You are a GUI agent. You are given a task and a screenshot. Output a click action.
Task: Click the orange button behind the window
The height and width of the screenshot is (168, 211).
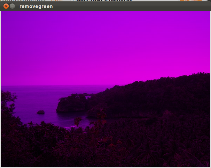click(190, 1)
